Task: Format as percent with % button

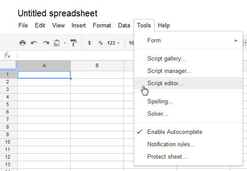Action: [x=100, y=43]
